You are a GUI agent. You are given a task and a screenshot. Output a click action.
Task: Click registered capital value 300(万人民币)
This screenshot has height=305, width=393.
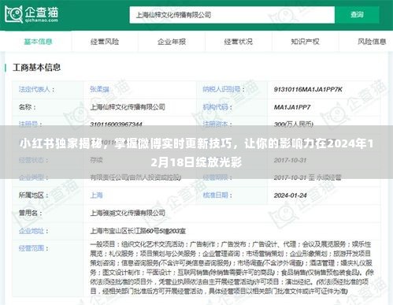pos(294,125)
